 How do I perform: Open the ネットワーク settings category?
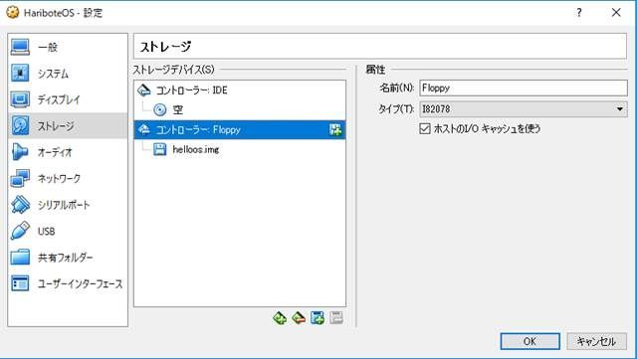[x=68, y=178]
